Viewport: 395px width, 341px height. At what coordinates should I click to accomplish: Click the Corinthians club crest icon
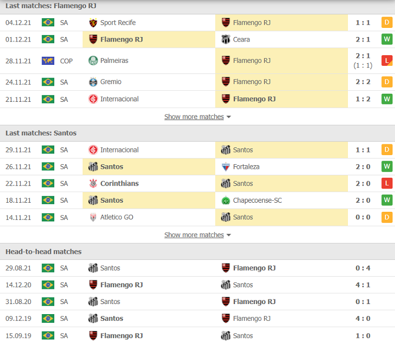click(x=93, y=183)
